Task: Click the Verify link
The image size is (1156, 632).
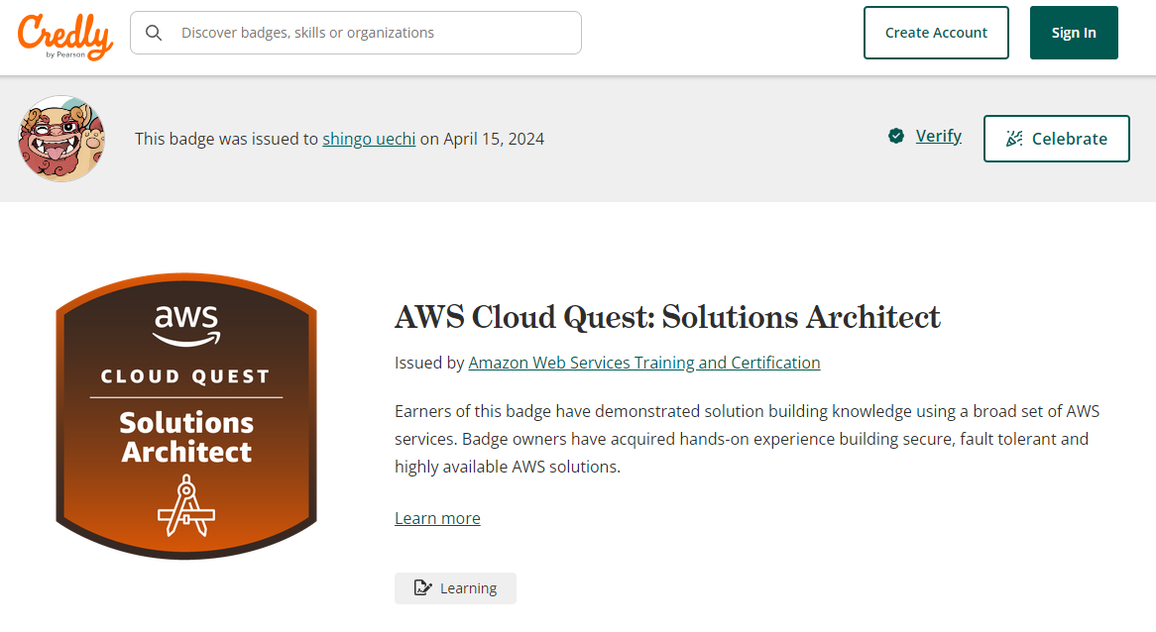Action: pos(938,136)
